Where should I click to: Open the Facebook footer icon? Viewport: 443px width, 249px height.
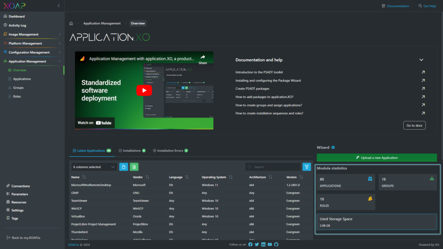coord(250,245)
